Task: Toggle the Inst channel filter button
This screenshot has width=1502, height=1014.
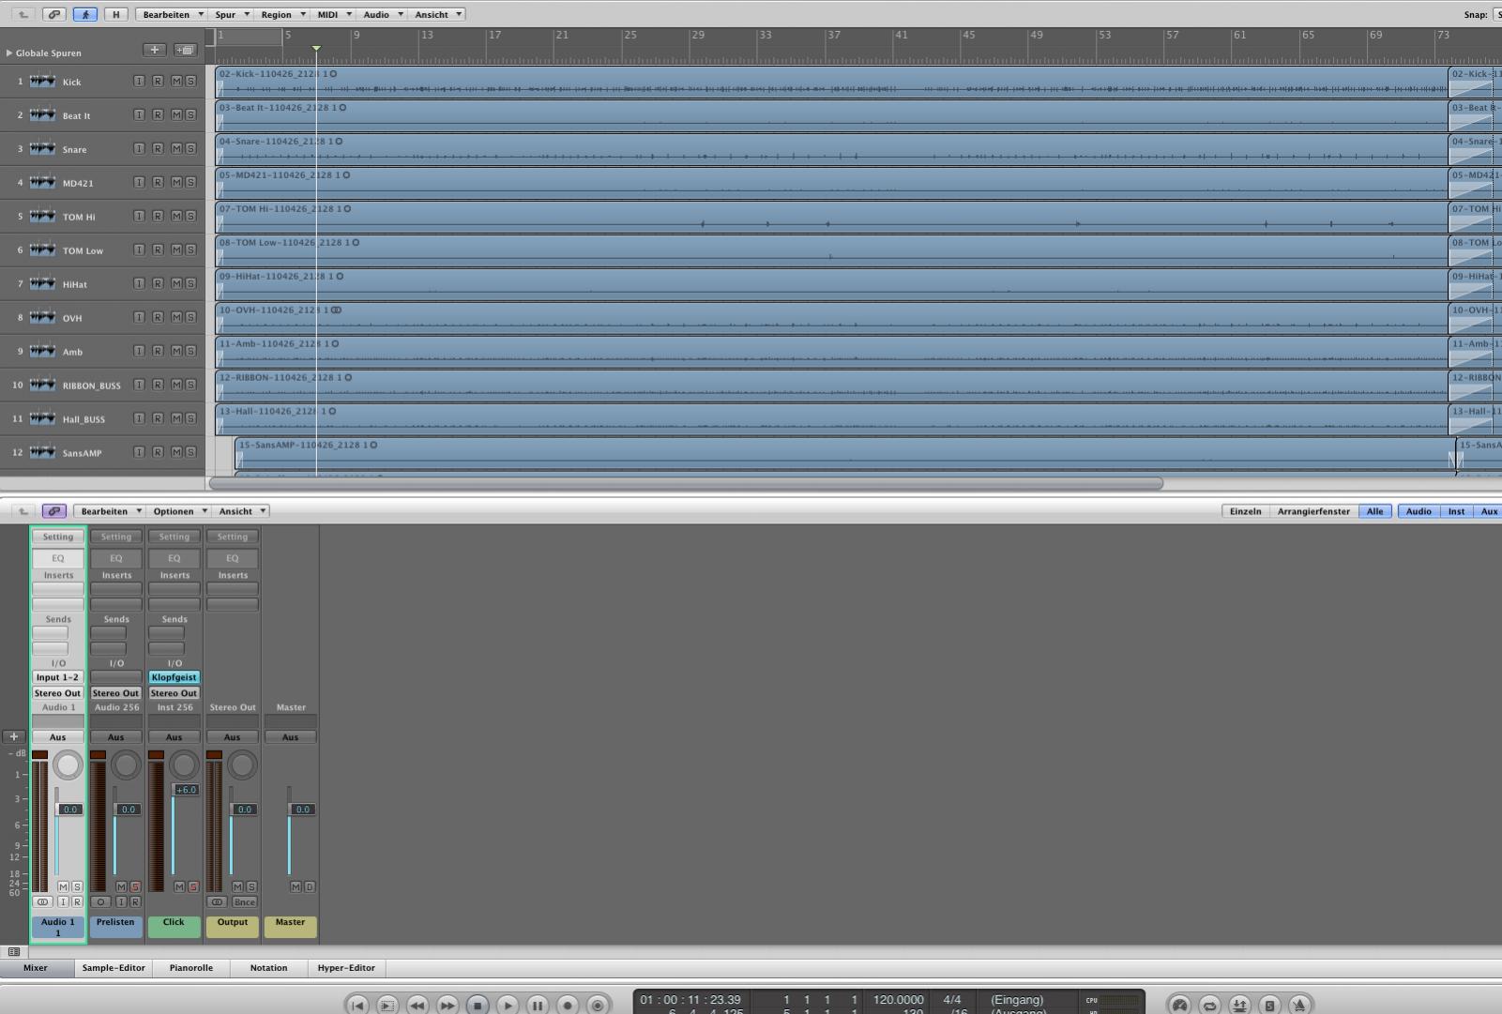Action: (x=1456, y=511)
